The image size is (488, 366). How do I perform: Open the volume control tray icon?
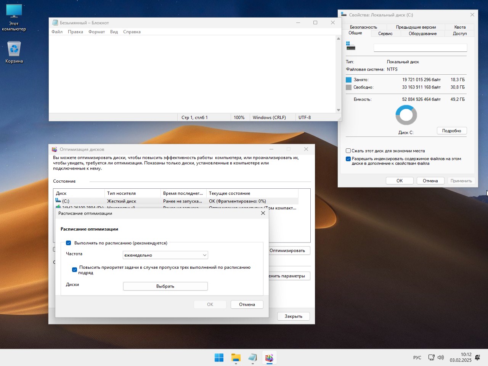(441, 358)
